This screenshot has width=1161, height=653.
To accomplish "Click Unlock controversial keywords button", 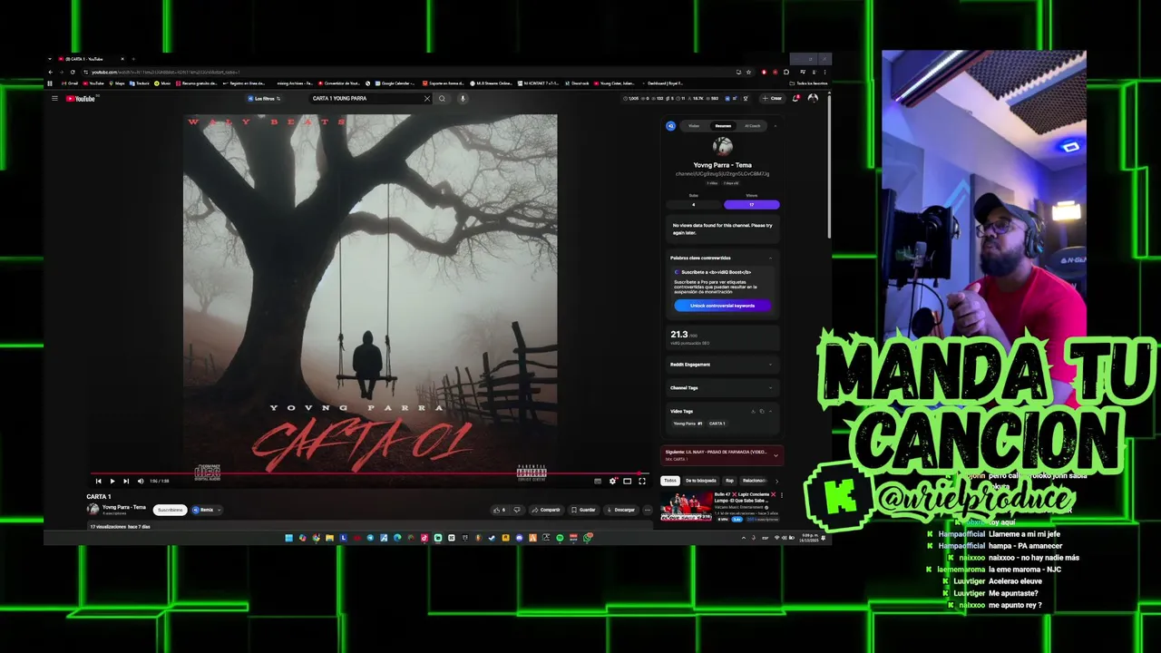I will [x=723, y=306].
